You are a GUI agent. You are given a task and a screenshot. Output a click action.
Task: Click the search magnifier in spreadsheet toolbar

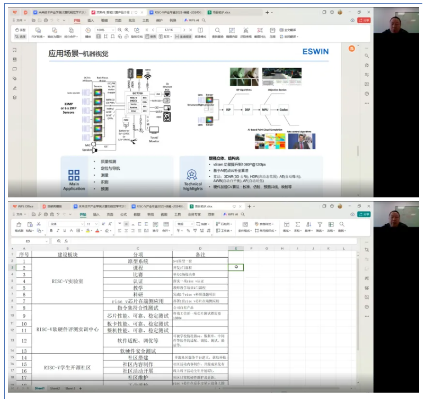(342, 224)
